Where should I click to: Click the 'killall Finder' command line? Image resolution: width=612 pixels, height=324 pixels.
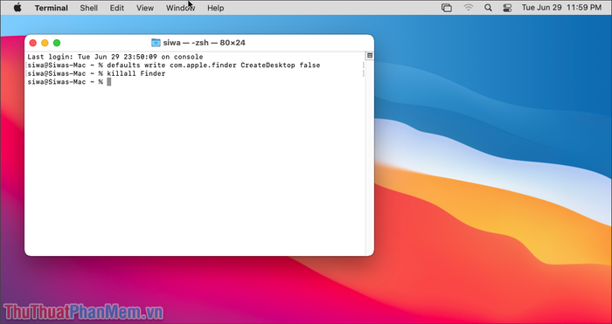point(96,73)
